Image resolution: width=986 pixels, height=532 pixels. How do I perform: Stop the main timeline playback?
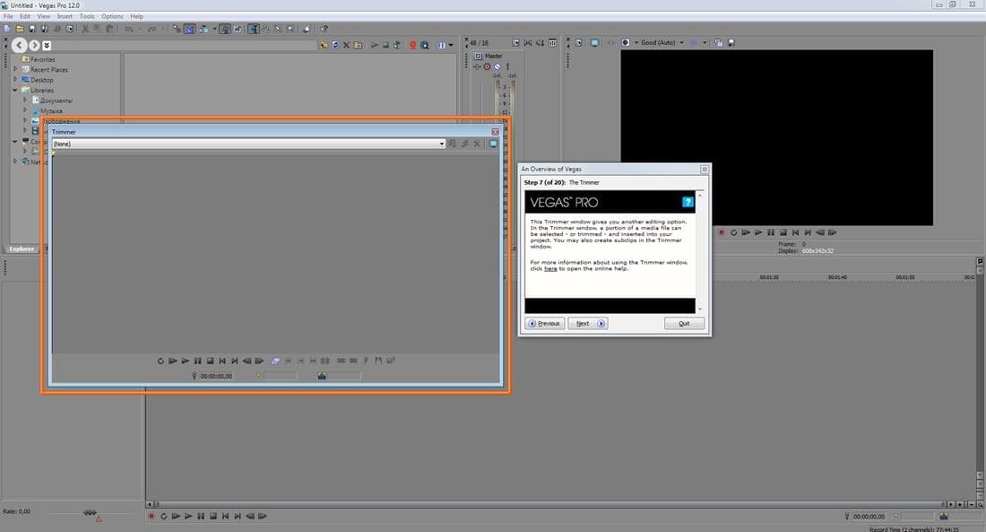(213, 516)
